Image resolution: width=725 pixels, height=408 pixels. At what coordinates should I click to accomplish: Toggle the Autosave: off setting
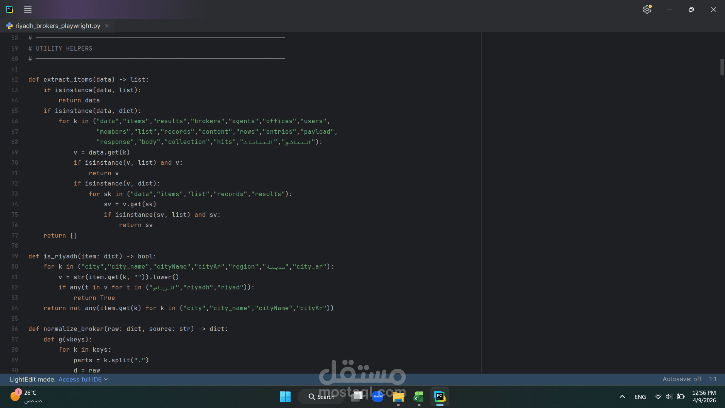point(682,379)
